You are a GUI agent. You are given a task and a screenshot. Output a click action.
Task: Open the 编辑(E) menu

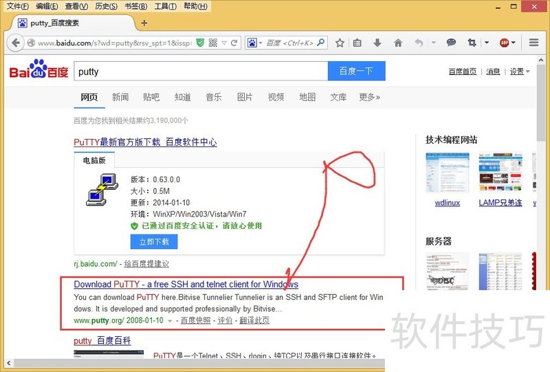pyautogui.click(x=47, y=6)
